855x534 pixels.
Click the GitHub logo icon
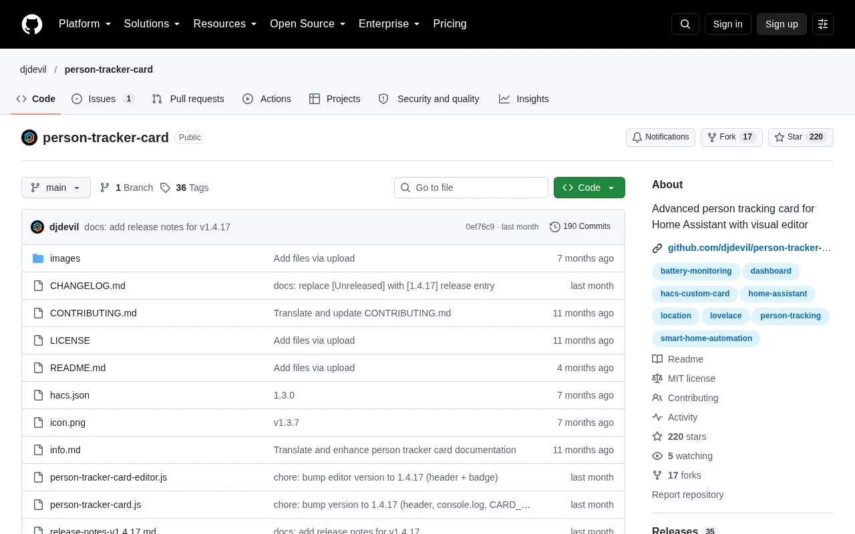pyautogui.click(x=32, y=24)
